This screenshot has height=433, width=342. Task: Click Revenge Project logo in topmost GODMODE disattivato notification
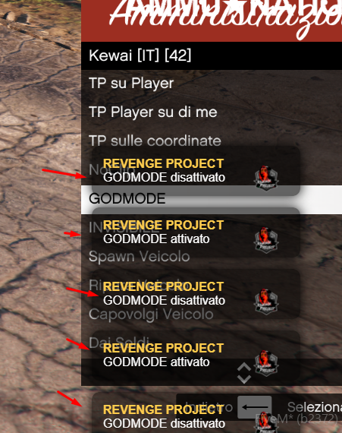(266, 178)
